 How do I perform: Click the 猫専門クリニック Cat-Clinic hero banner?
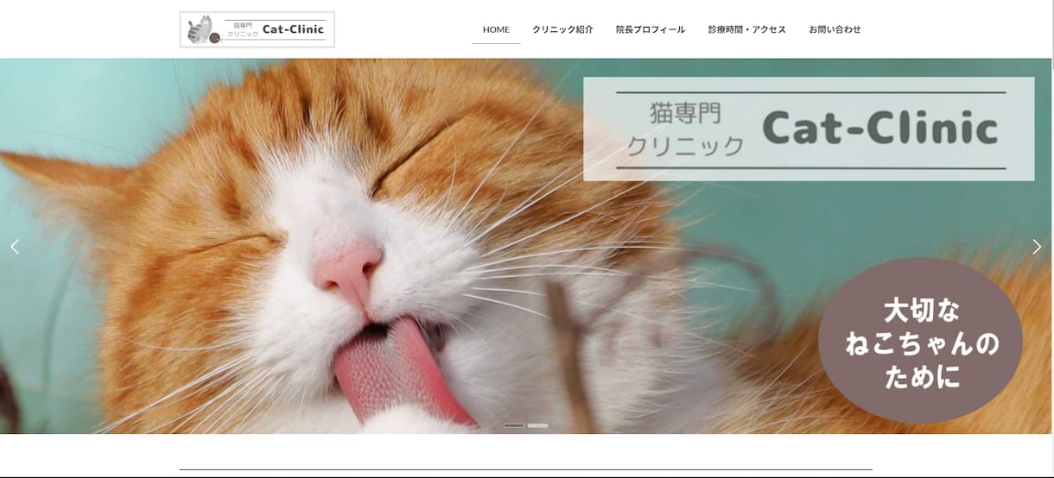pyautogui.click(x=809, y=129)
